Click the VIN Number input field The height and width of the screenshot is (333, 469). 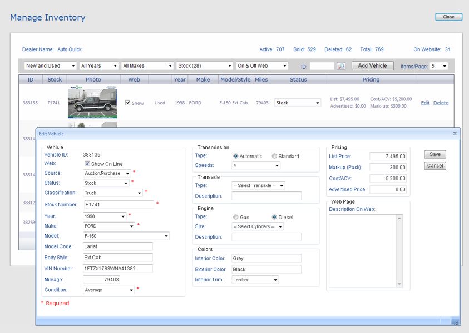tap(118, 268)
